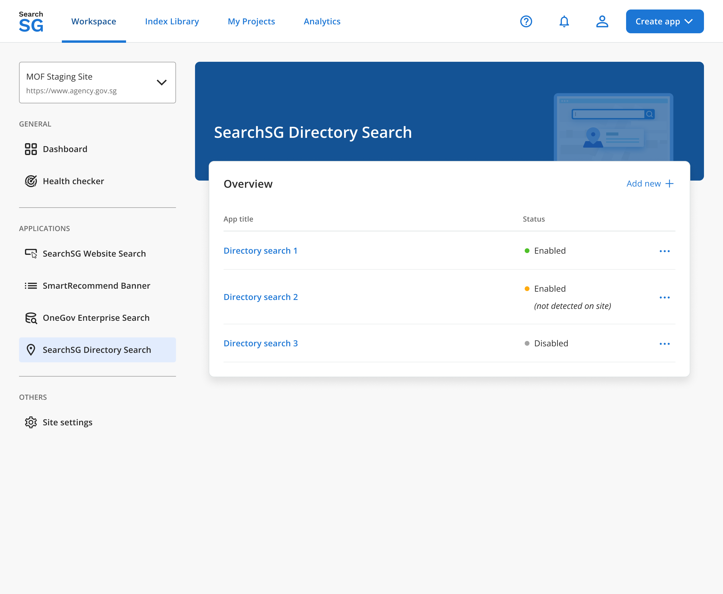Open Directory search 1 link
The height and width of the screenshot is (594, 723).
261,251
